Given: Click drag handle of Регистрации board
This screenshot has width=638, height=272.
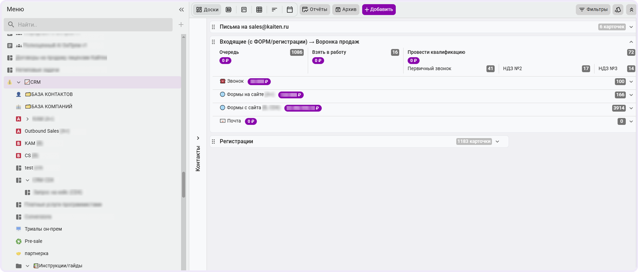Looking at the screenshot, I should (x=213, y=141).
